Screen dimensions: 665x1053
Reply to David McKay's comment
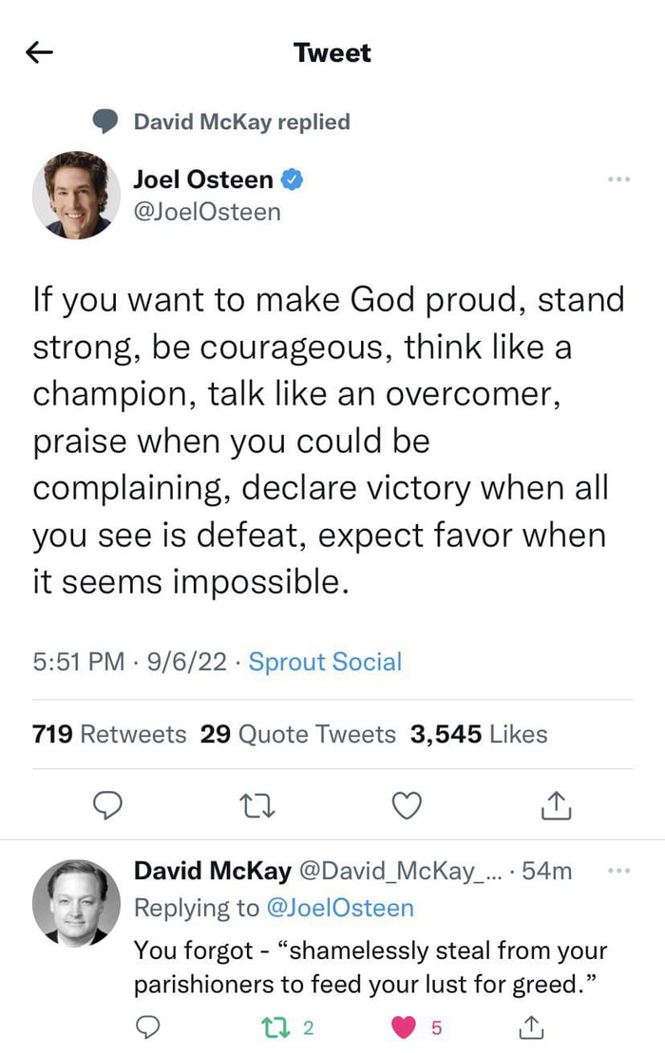pyautogui.click(x=148, y=1026)
